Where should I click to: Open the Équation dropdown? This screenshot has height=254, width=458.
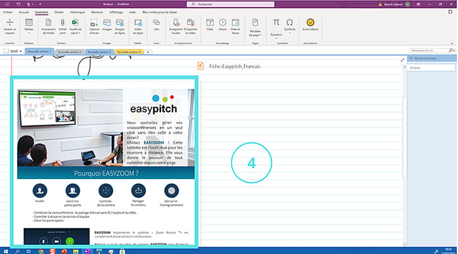276,28
